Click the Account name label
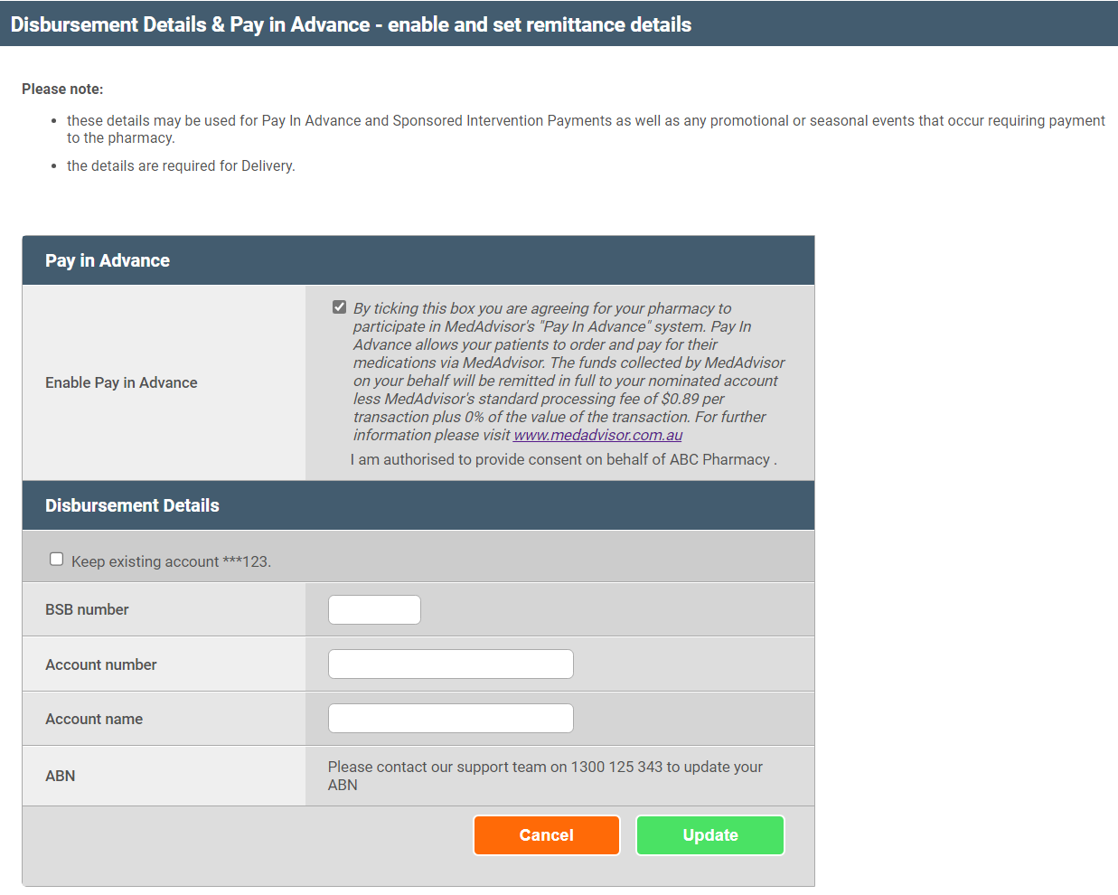Screen dimensions: 1118x895 coord(94,718)
